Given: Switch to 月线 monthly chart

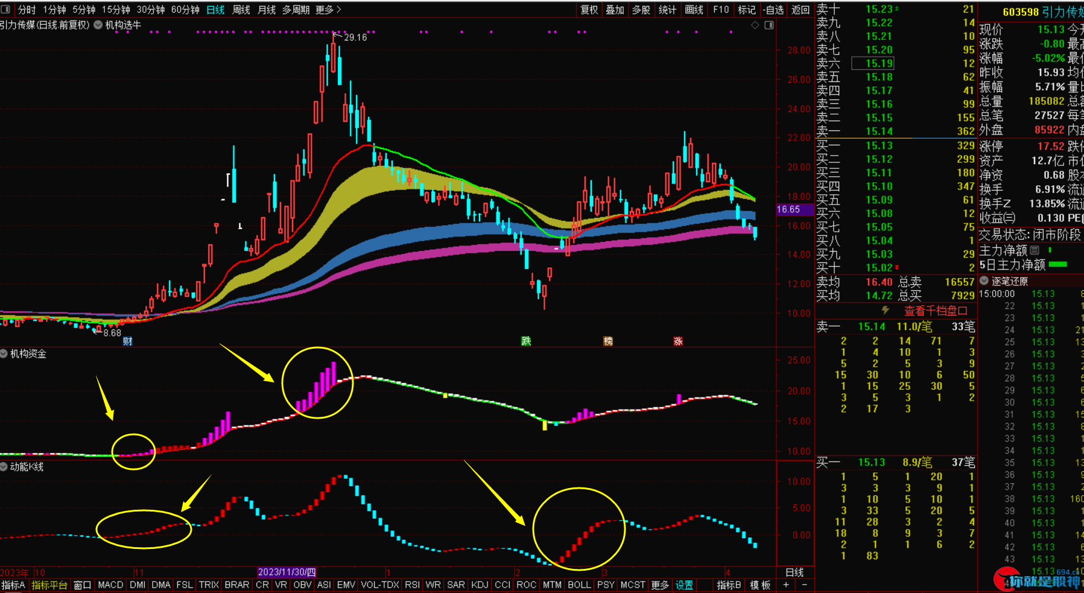Looking at the screenshot, I should pyautogui.click(x=267, y=9).
